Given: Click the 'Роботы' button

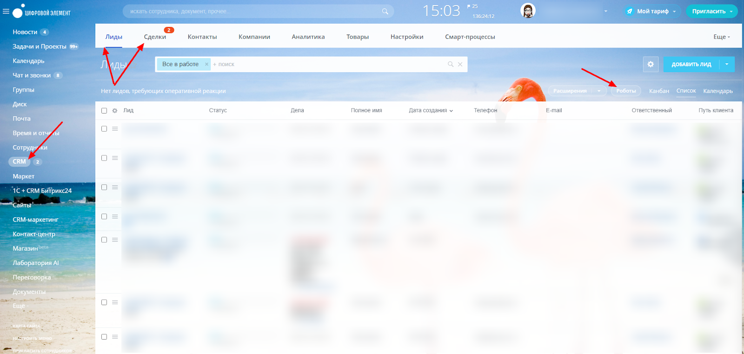Looking at the screenshot, I should click(626, 91).
